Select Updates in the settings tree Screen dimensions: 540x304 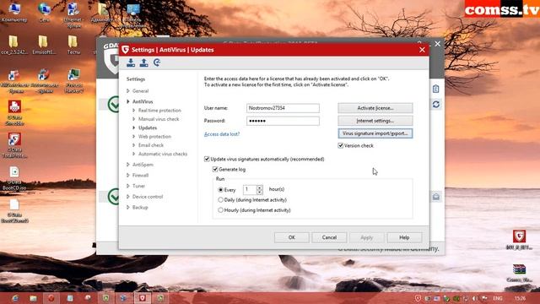click(148, 128)
